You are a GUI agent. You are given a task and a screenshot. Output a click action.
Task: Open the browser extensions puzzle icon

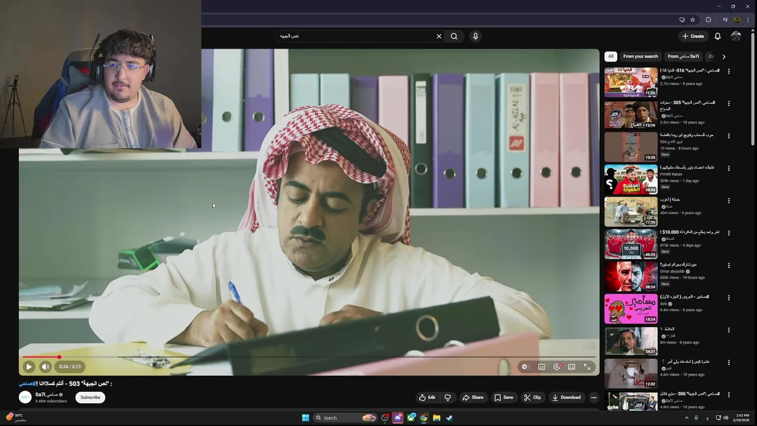[x=709, y=20]
